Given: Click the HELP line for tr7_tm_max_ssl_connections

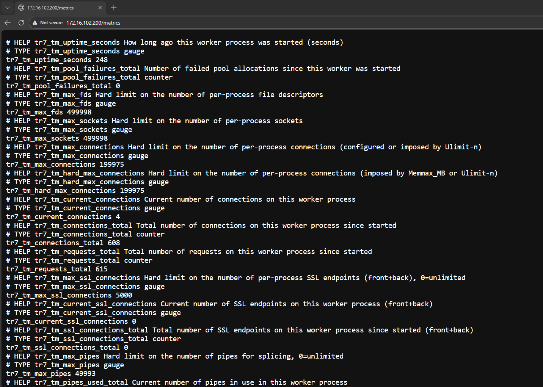Looking at the screenshot, I should tap(236, 278).
